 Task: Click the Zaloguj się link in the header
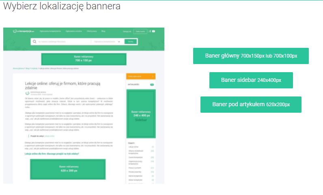(127, 31)
